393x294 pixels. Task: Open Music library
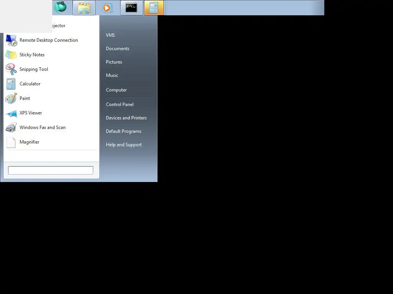pyautogui.click(x=112, y=75)
